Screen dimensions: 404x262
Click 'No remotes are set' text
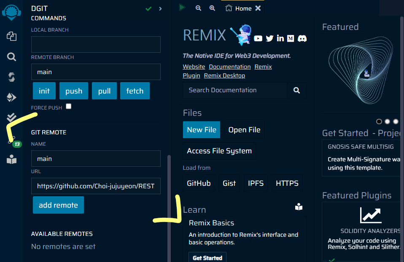point(63,246)
